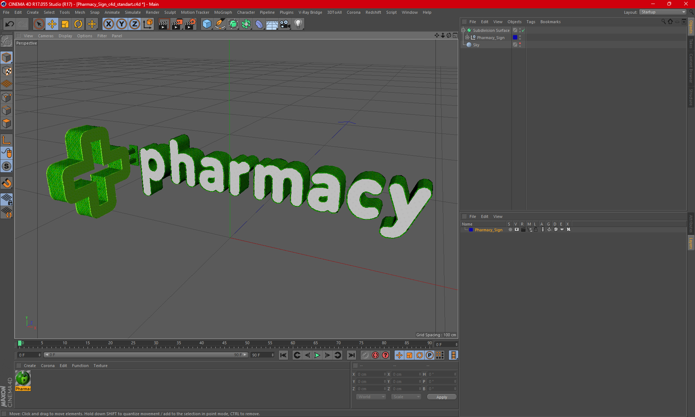Switch to Points mode
The height and width of the screenshot is (417, 695).
click(x=7, y=97)
